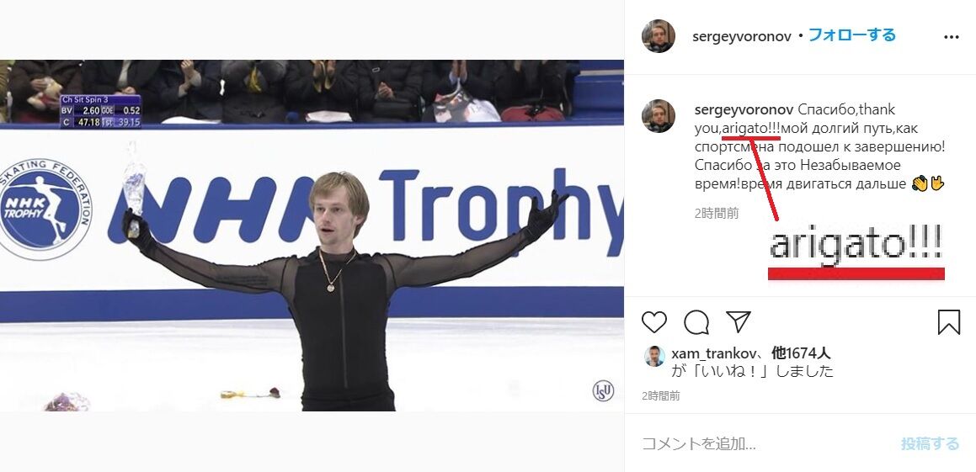The height and width of the screenshot is (472, 976).
Task: Share post with paper plane icon
Action: tap(739, 322)
